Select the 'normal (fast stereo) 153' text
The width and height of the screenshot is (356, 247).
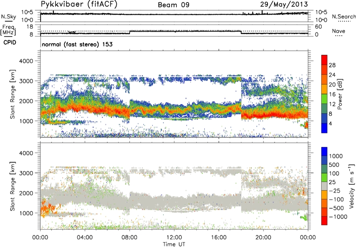click(77, 44)
